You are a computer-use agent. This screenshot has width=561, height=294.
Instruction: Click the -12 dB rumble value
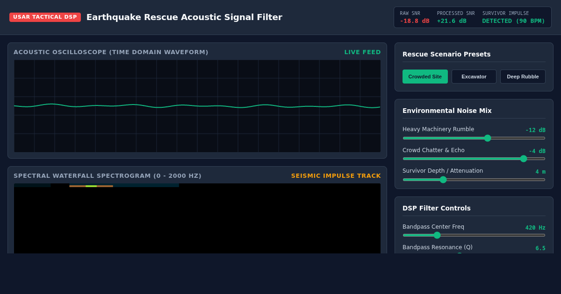535,130
